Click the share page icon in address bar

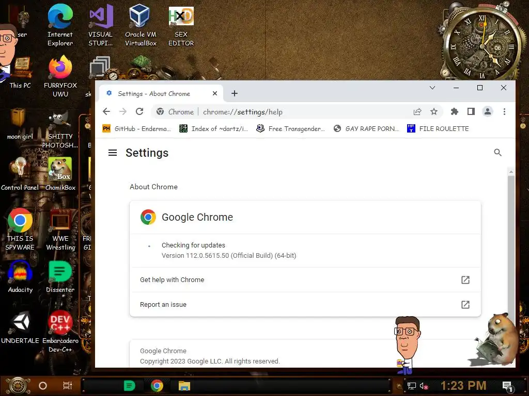pyautogui.click(x=417, y=112)
